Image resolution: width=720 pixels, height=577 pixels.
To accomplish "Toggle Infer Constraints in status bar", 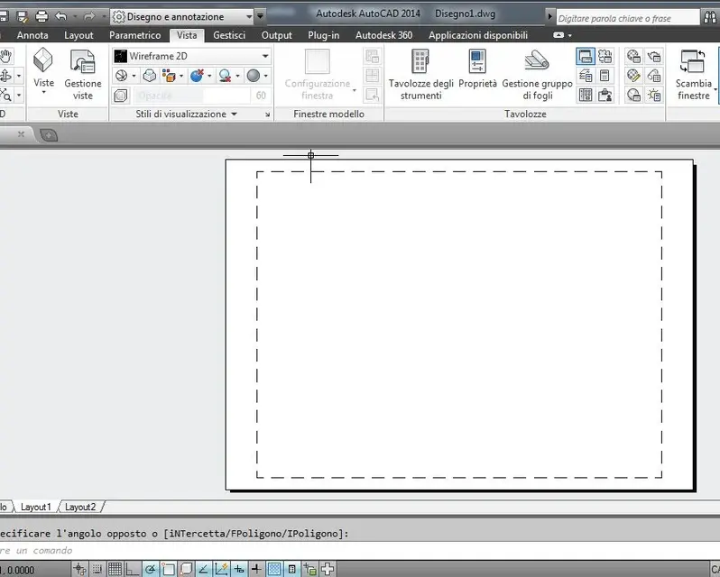I will (x=79, y=569).
